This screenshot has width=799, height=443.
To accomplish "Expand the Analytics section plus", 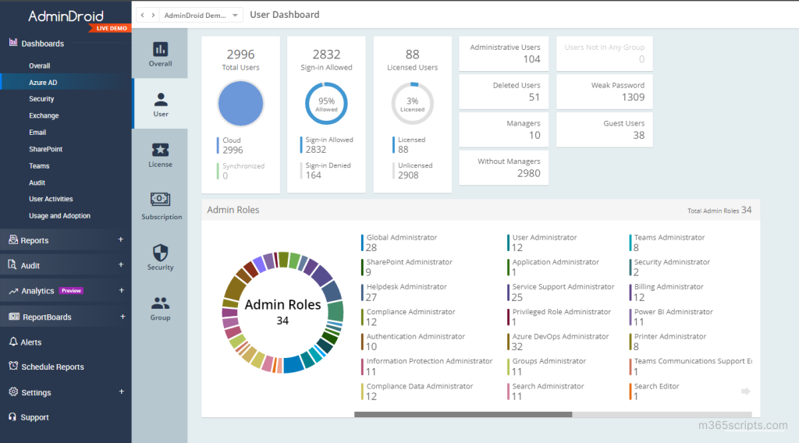I will click(x=121, y=290).
